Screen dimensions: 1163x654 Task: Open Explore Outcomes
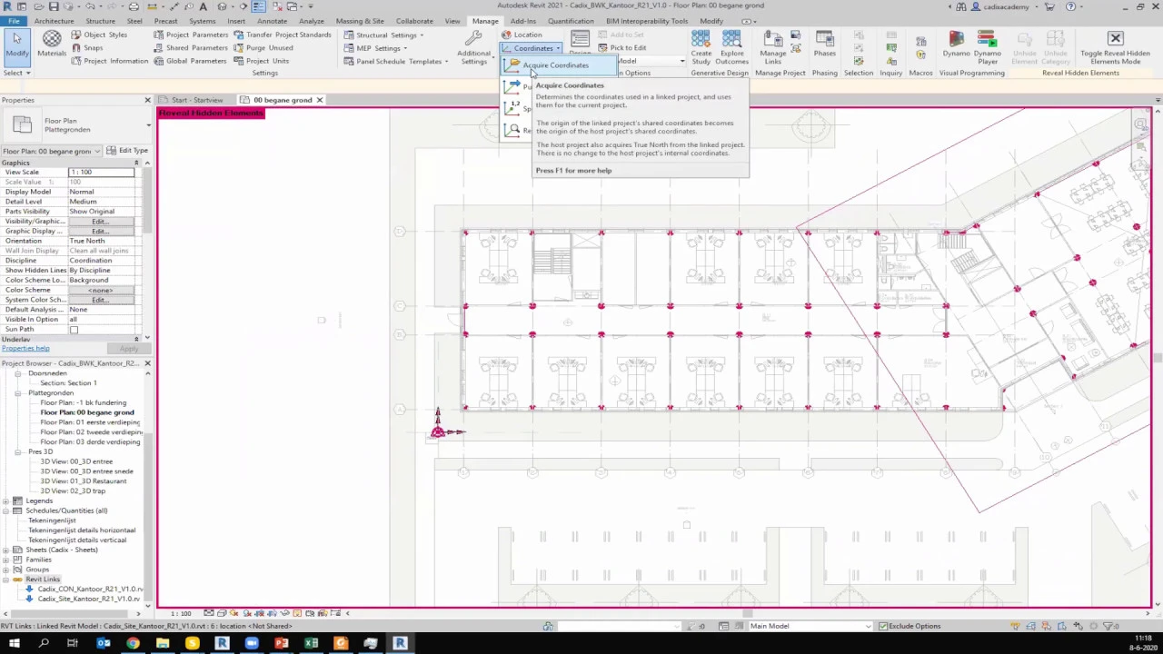pyautogui.click(x=731, y=47)
